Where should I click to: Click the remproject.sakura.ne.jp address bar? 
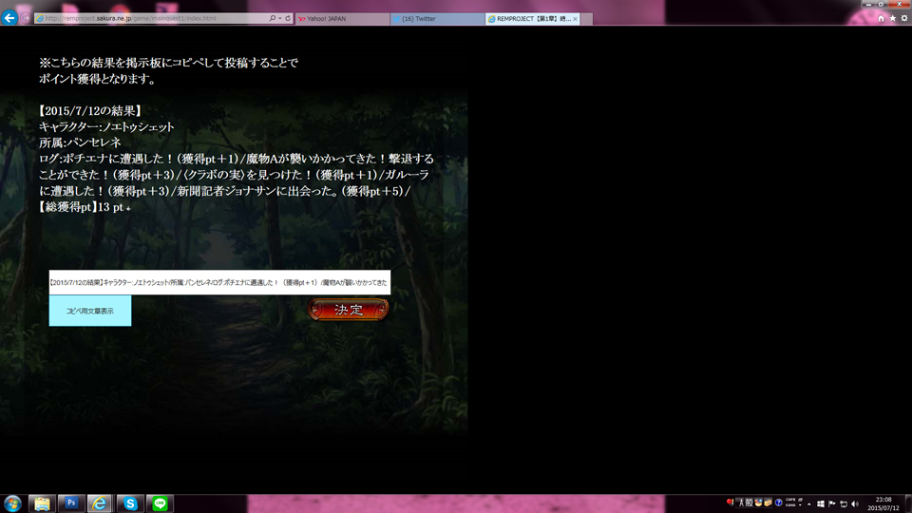(x=152, y=18)
